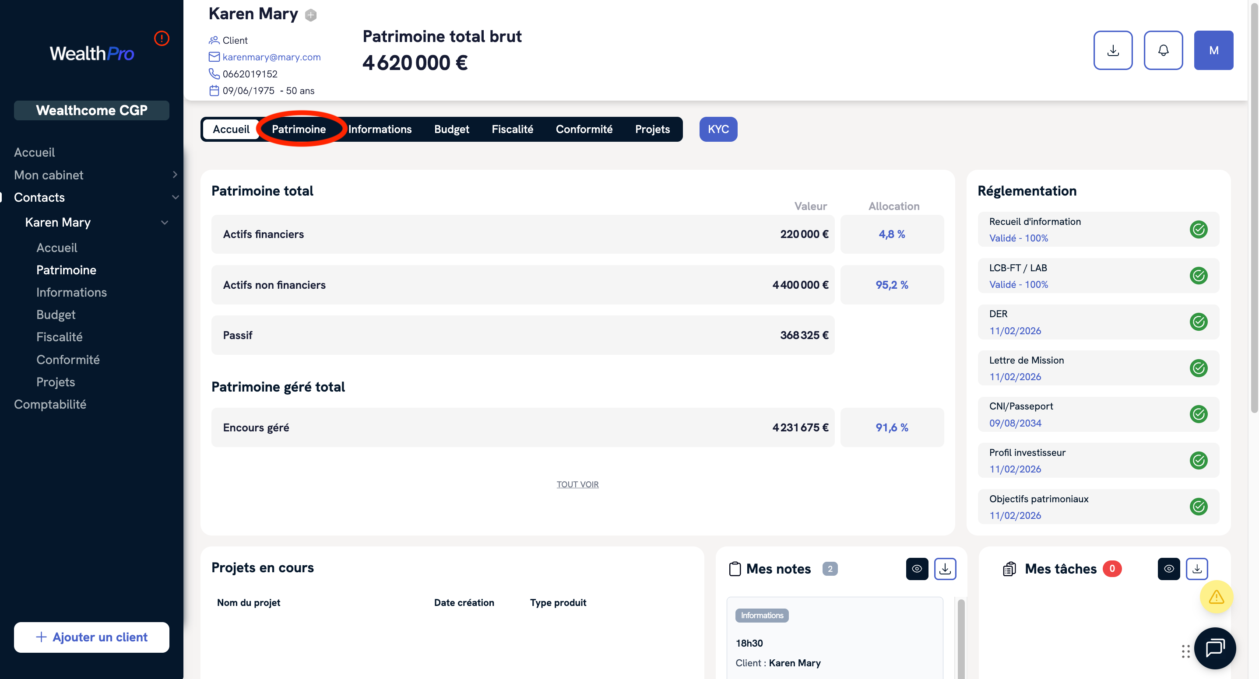Viewport: 1259px width, 679px height.
Task: Click the KYC button
Action: pyautogui.click(x=717, y=129)
